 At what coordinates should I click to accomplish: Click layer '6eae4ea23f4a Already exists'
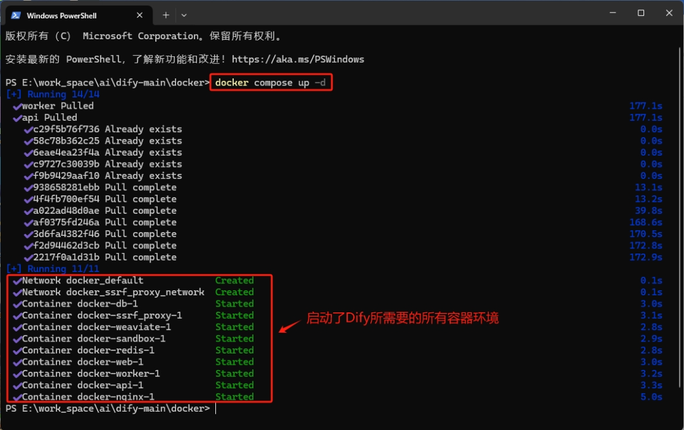[103, 152]
